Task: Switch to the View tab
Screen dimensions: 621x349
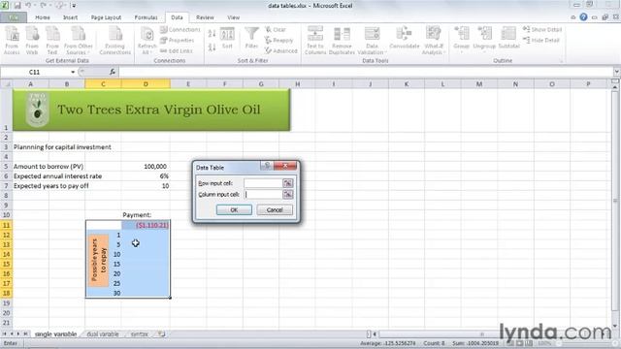Action: click(233, 17)
